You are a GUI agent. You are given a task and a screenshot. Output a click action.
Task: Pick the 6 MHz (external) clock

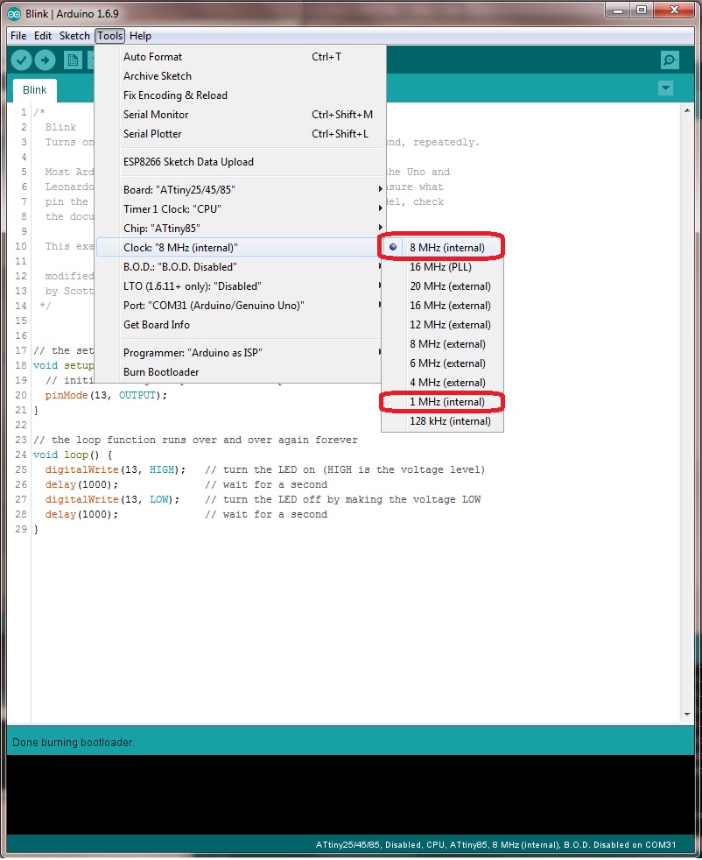pos(442,363)
